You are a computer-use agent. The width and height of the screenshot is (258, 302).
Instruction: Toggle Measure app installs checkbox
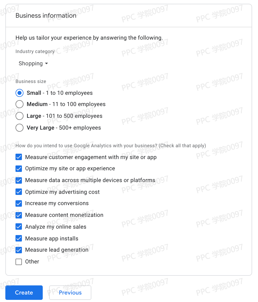pos(19,238)
